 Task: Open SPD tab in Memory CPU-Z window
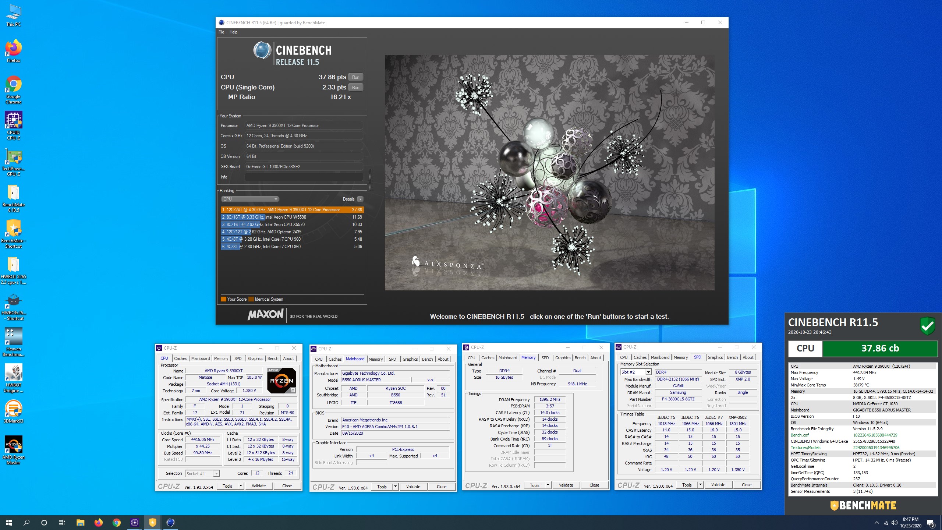pyautogui.click(x=545, y=358)
